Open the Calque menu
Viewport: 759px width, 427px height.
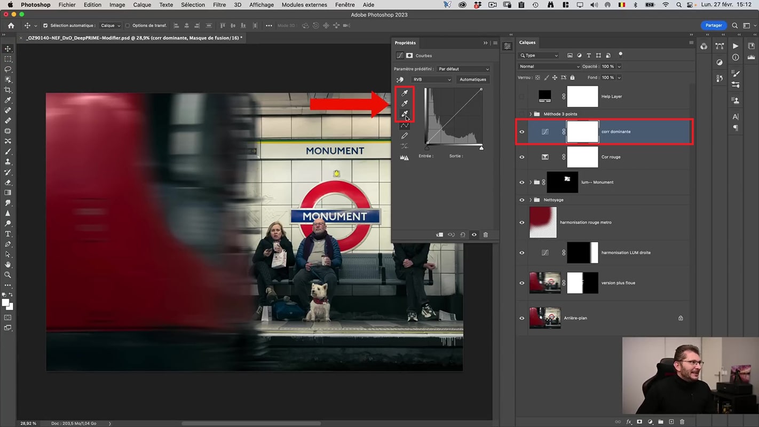(142, 5)
